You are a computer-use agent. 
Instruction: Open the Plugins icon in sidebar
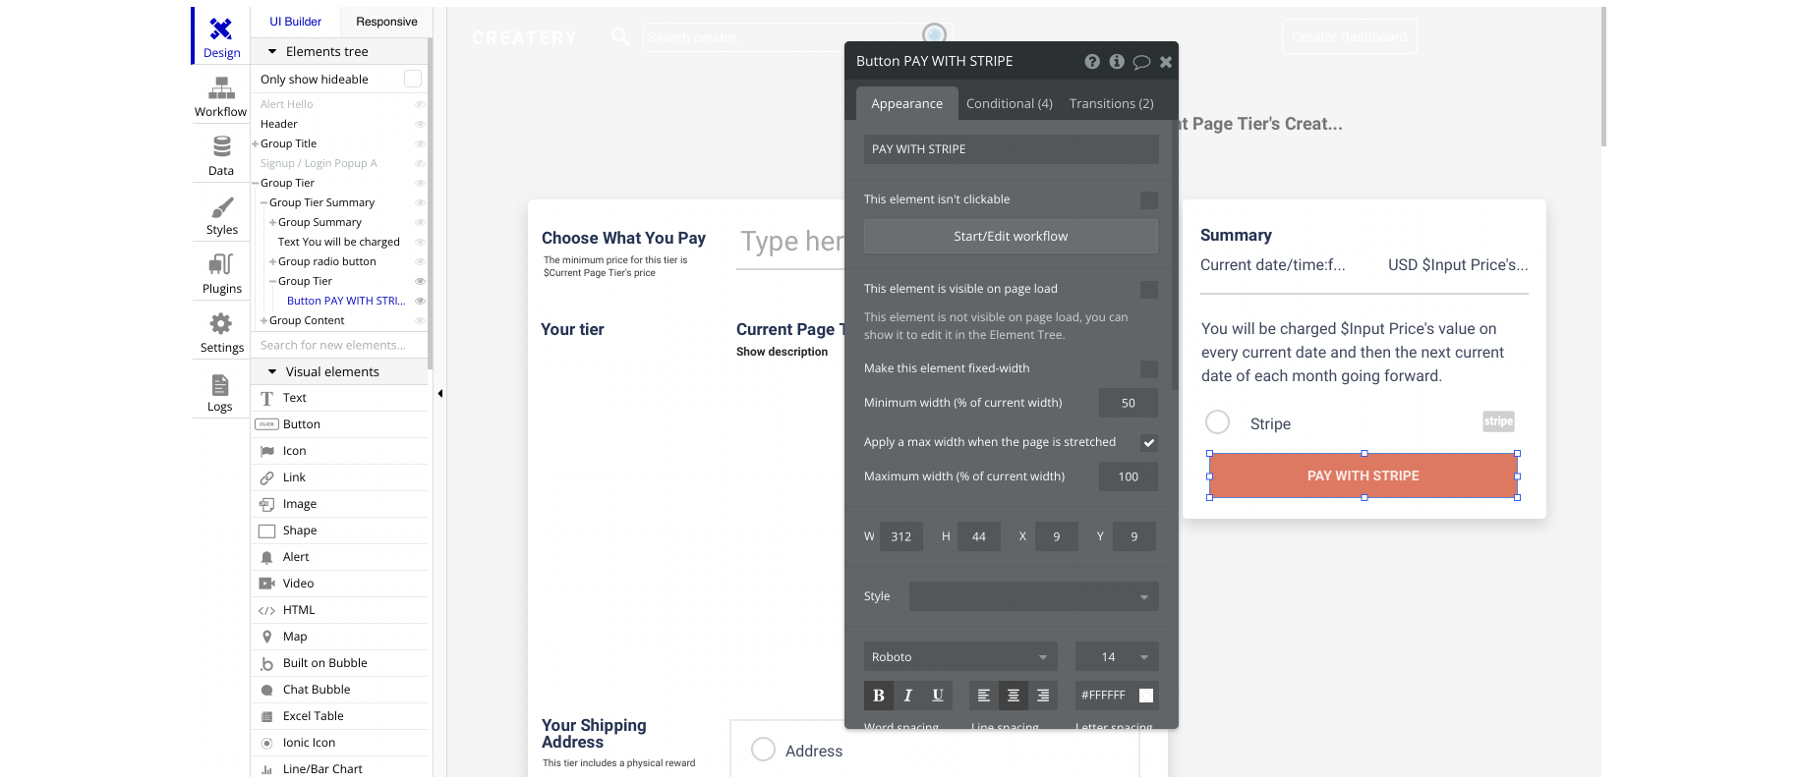pos(221,265)
